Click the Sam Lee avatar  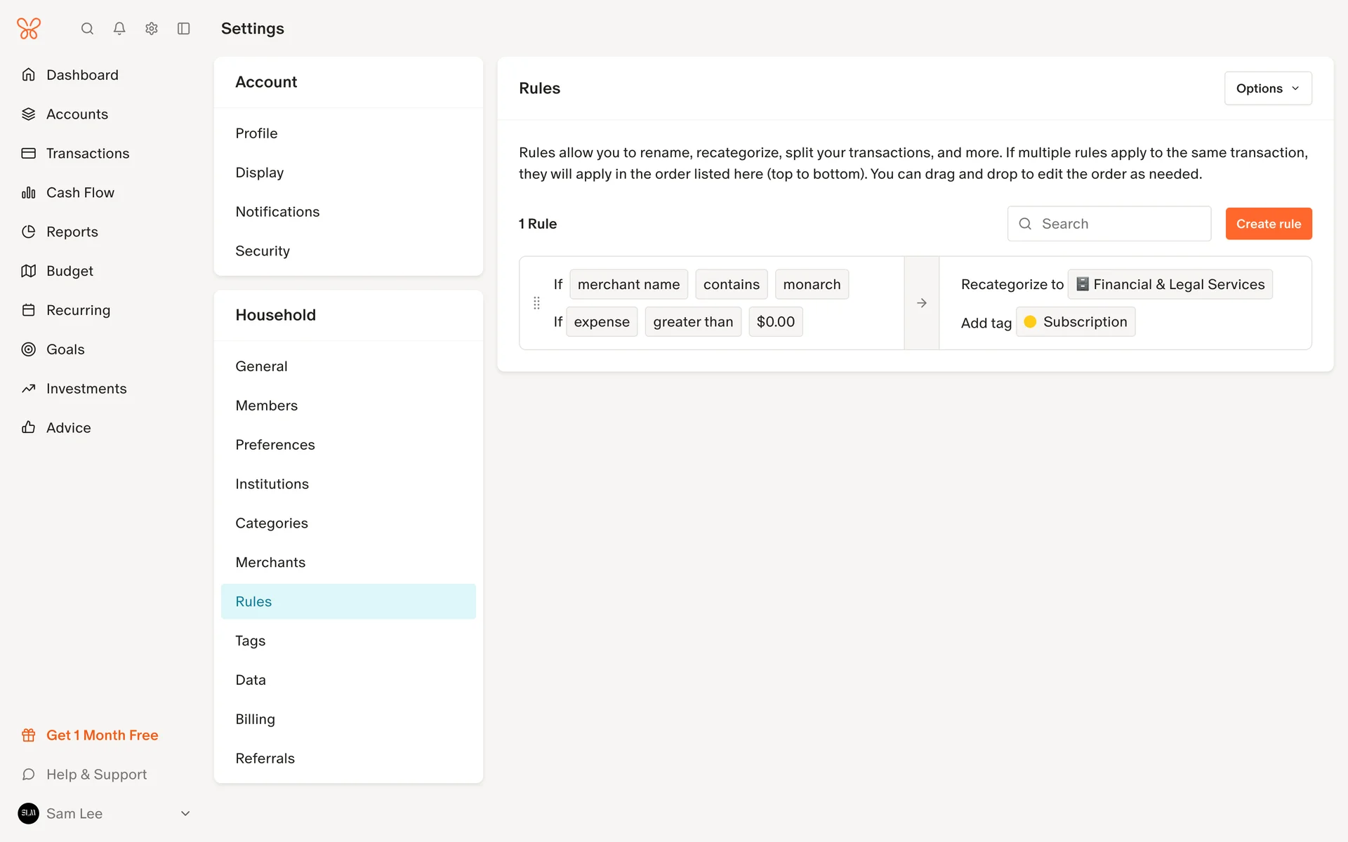(29, 813)
